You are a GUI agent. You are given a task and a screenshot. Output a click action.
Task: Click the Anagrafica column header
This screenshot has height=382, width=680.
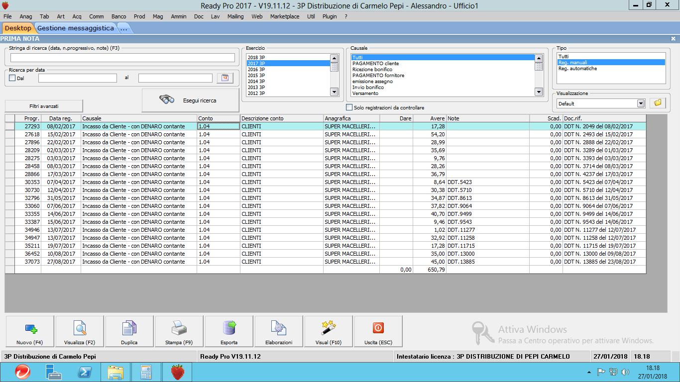[x=351, y=118]
